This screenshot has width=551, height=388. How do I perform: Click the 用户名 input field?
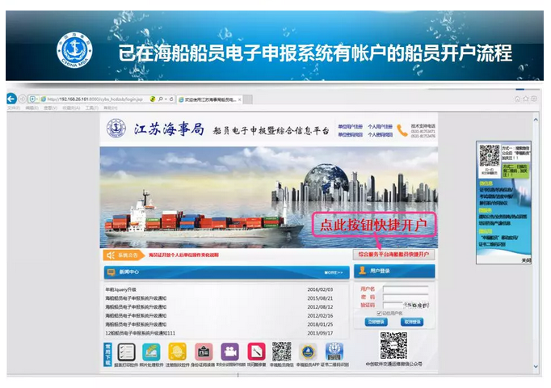pyautogui.click(x=406, y=289)
